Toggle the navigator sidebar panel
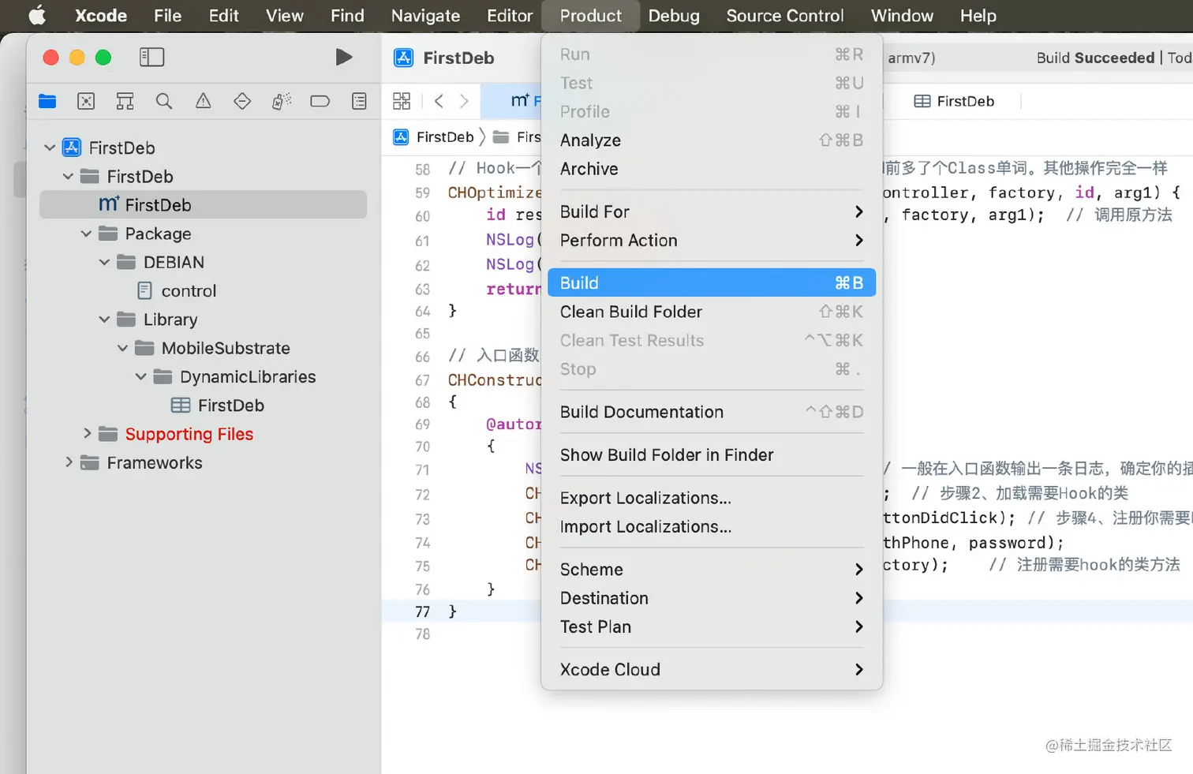 pos(151,57)
